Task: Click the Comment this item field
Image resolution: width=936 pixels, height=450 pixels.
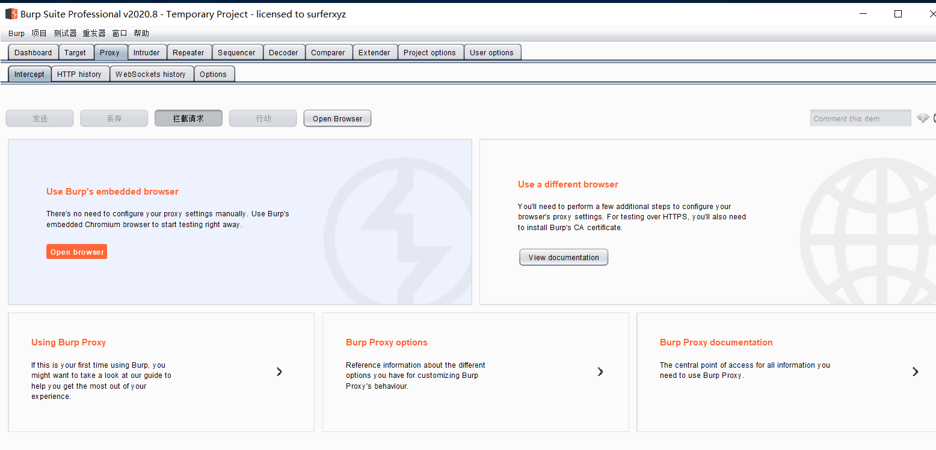Action: point(860,118)
